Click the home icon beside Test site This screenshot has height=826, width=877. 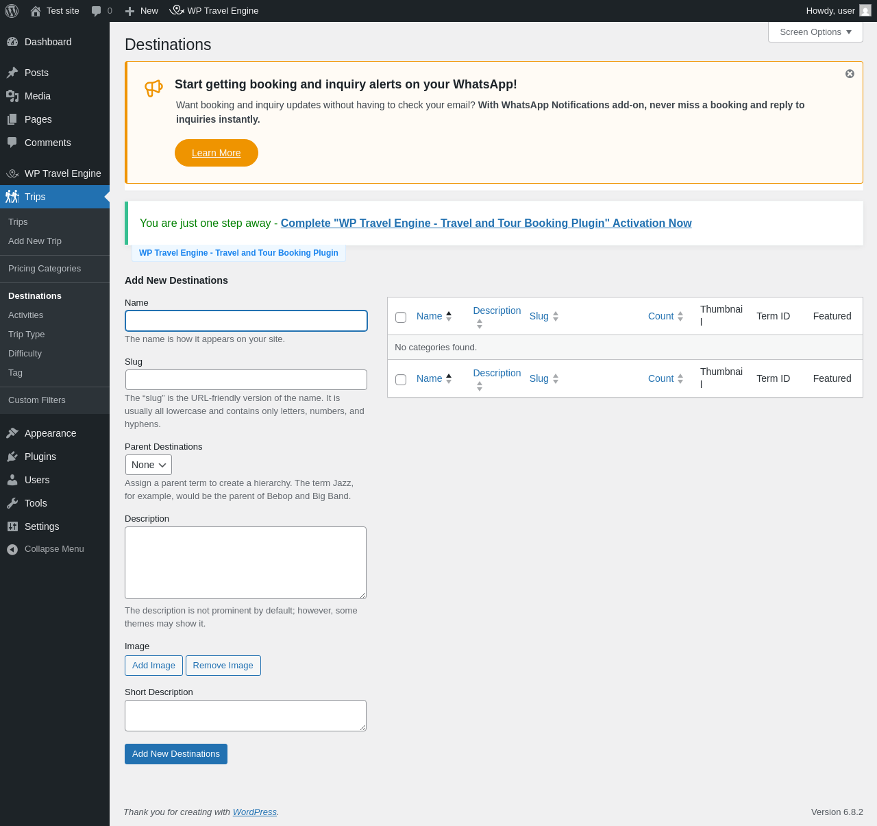36,11
